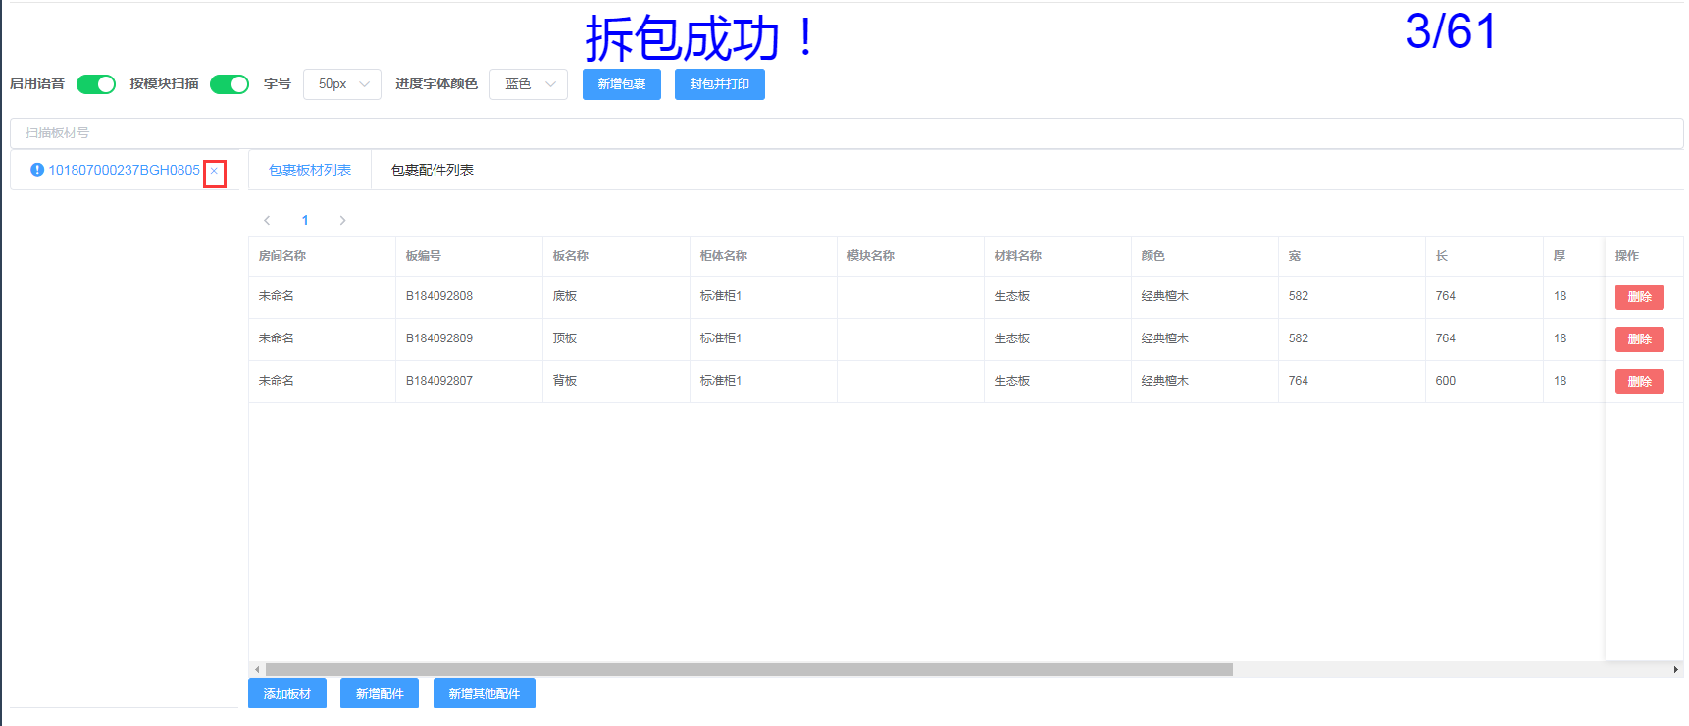Close the 101807000237BGH0805 package tab
The width and height of the screenshot is (1689, 726).
214,171
